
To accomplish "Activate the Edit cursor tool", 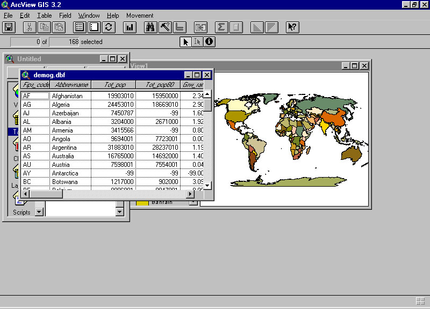I will tap(197, 42).
